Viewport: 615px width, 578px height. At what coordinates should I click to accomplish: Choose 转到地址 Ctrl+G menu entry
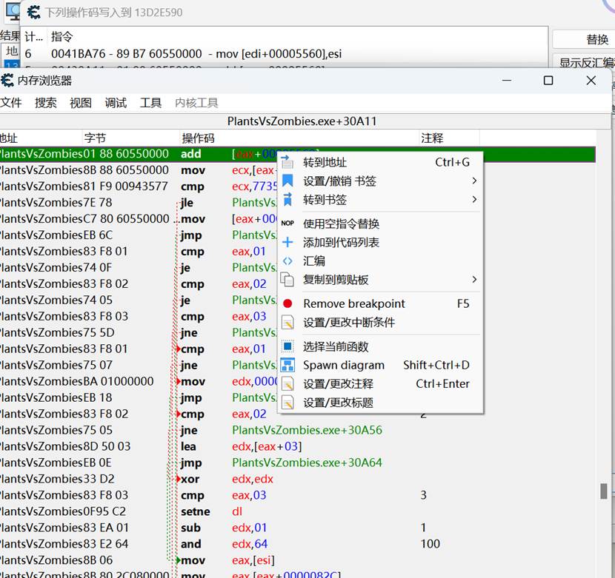(380, 162)
